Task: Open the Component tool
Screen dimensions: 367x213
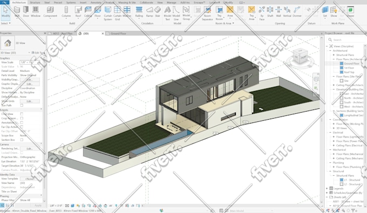Action: (x=50, y=12)
